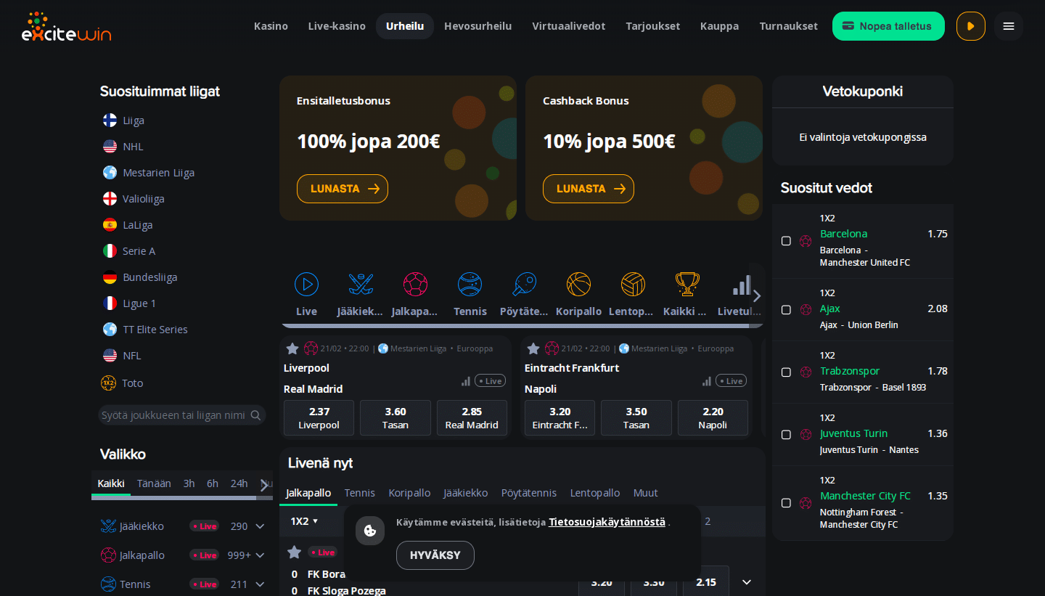Screen dimensions: 1045x596
Task: Expand the Tennis menu chevron
Action: point(260,584)
